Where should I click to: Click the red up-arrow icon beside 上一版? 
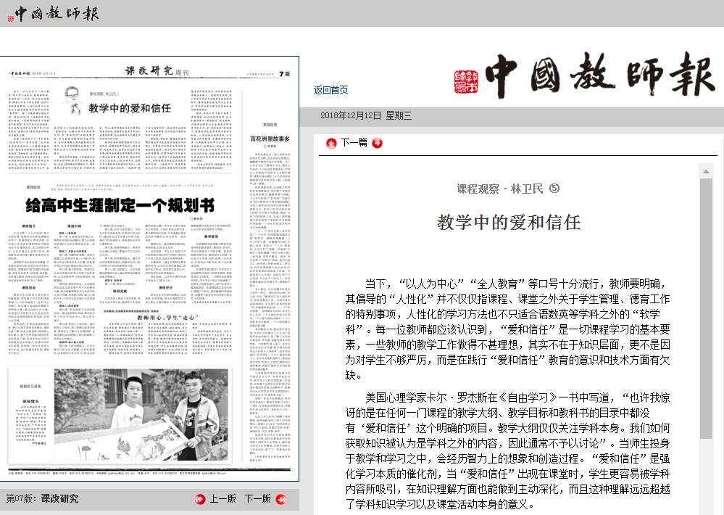click(201, 499)
